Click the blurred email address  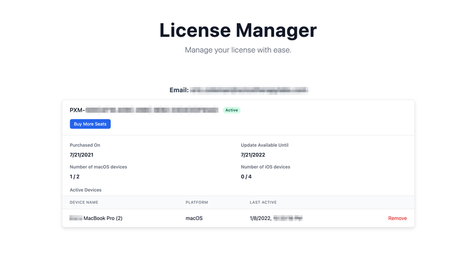pyautogui.click(x=248, y=90)
